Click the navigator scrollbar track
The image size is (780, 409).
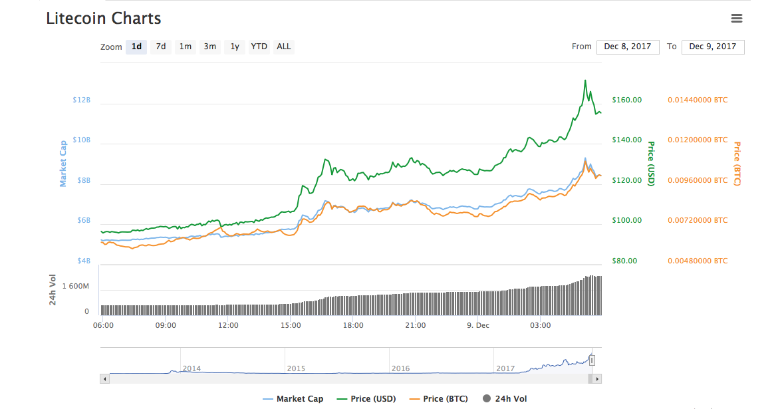332,378
